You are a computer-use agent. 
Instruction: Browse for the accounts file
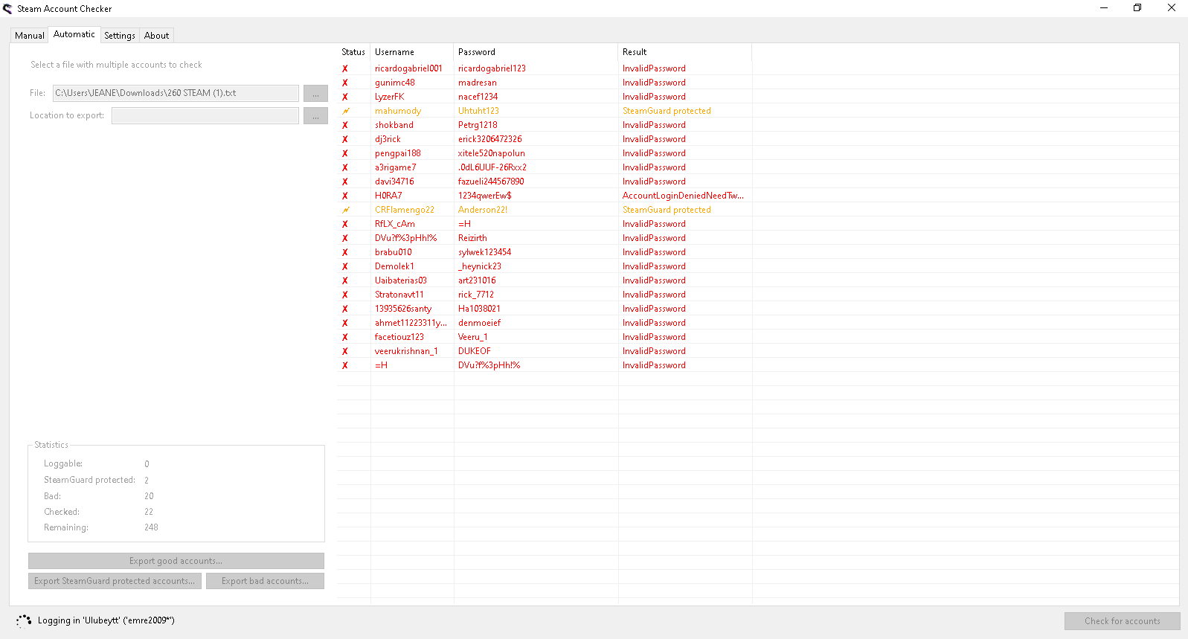click(315, 94)
